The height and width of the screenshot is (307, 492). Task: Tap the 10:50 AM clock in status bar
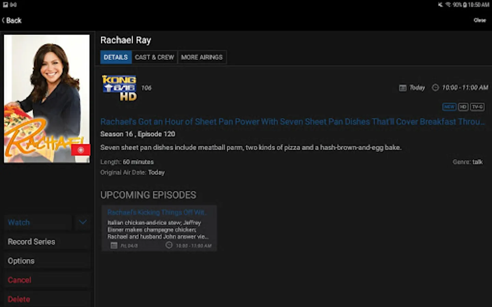coord(478,5)
